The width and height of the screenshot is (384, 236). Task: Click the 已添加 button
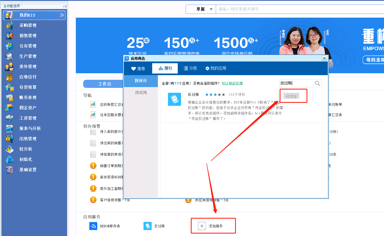291,96
